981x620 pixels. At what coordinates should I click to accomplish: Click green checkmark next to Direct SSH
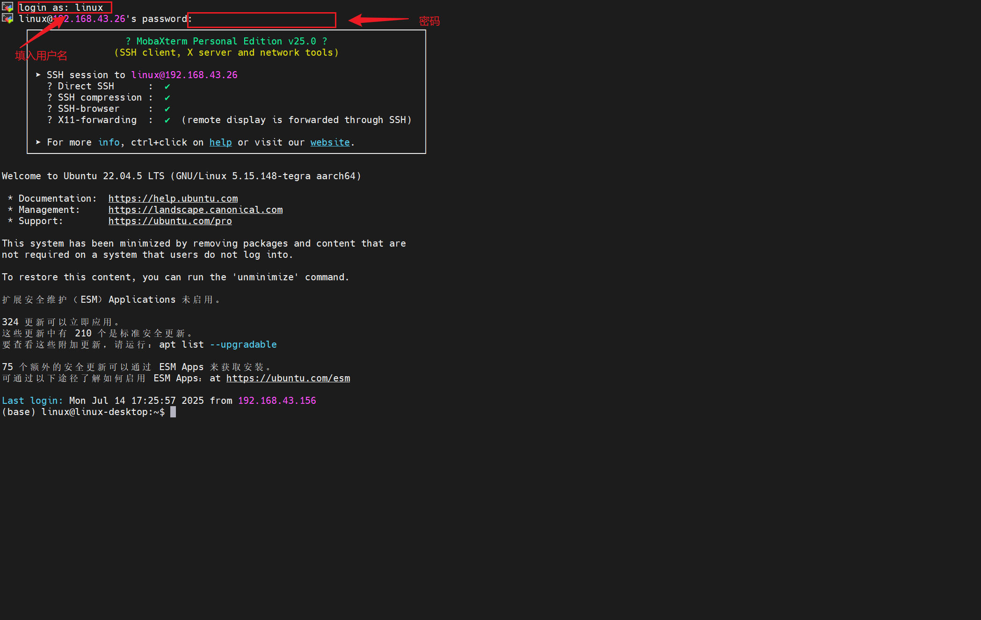tap(167, 87)
